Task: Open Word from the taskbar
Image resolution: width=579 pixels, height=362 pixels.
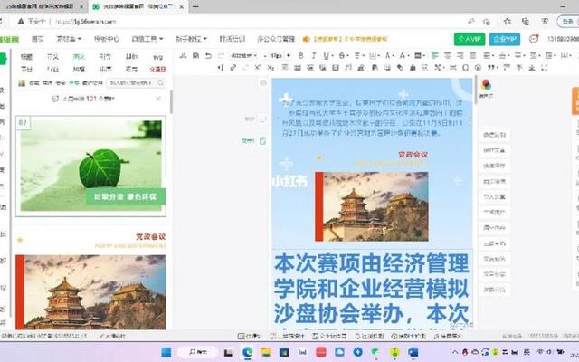Action: (413, 352)
